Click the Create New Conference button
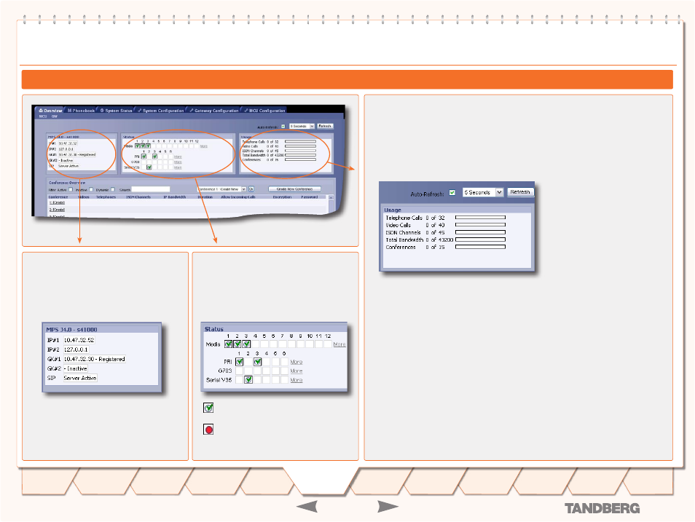Screen dimensions: 695x522 click(x=295, y=189)
